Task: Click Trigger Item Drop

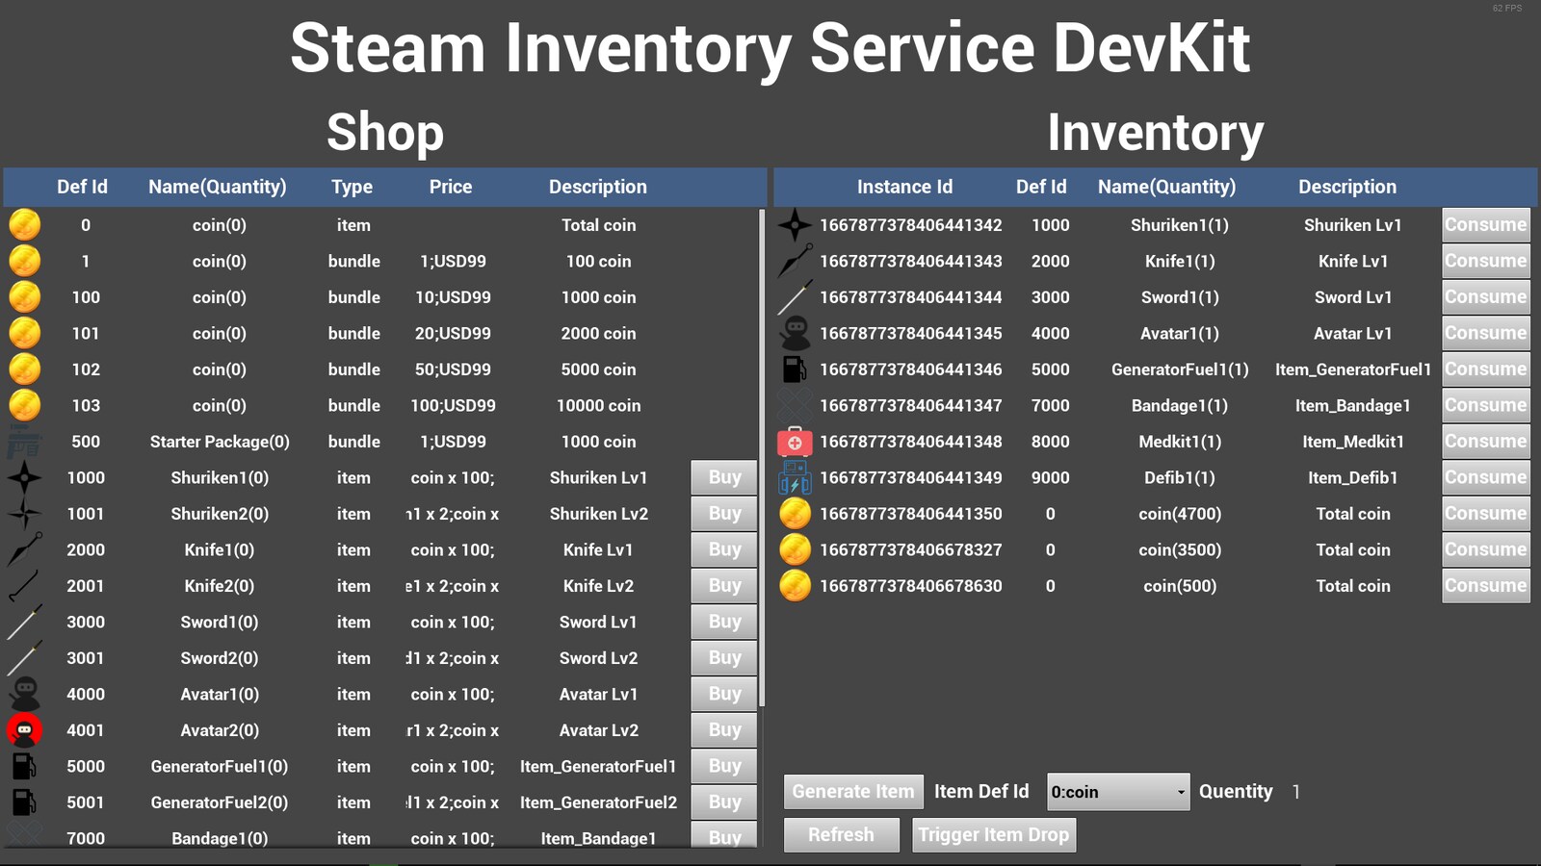Action: tap(994, 834)
